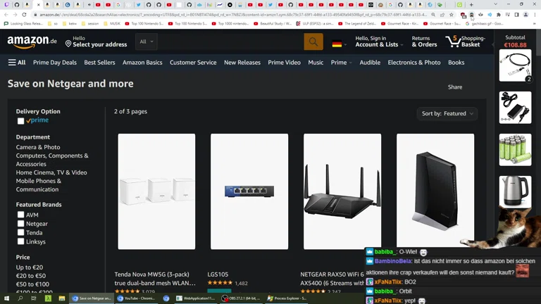The width and height of the screenshot is (541, 304).
Task: Click the zoom icon in address bar
Action: point(433,15)
